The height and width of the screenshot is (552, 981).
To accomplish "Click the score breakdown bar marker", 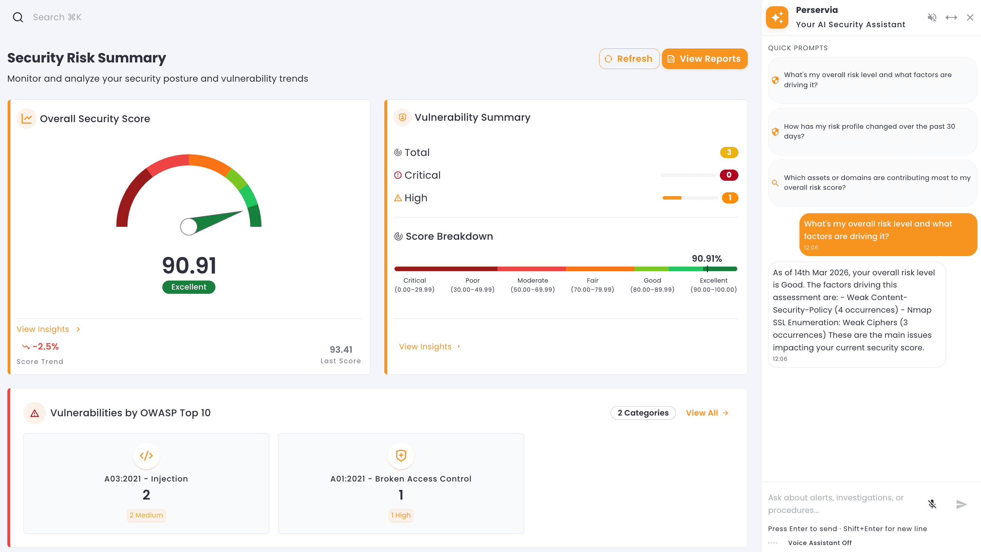I will pos(707,269).
